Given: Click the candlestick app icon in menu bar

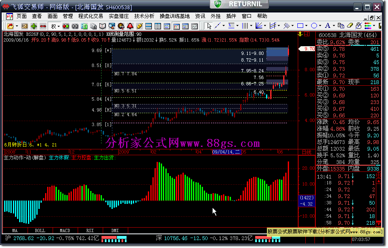Looking at the screenshot, I should [10, 17].
